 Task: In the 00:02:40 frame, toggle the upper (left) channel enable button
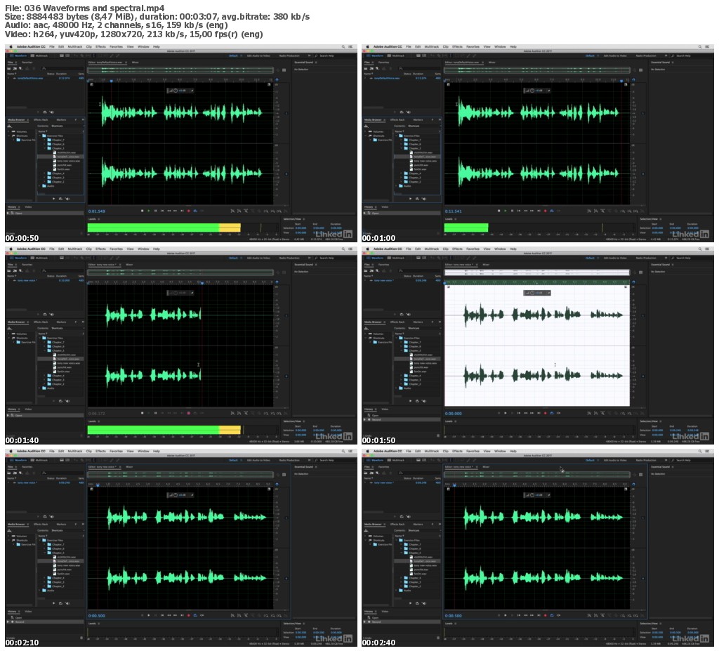coord(643,518)
